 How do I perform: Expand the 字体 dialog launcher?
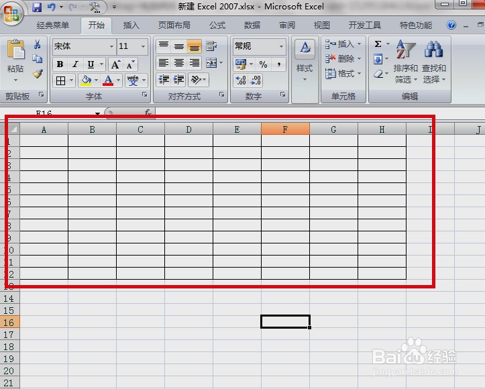[x=144, y=95]
